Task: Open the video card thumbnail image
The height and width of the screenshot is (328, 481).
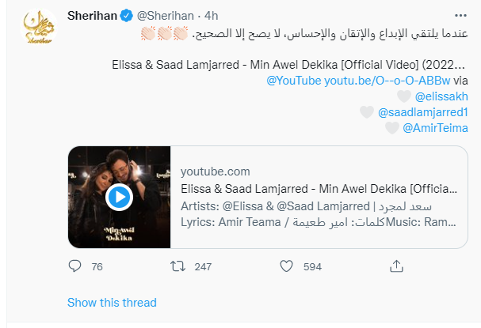Action: click(118, 196)
